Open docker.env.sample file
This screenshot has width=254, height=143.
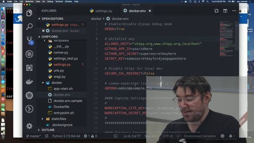[68, 100]
